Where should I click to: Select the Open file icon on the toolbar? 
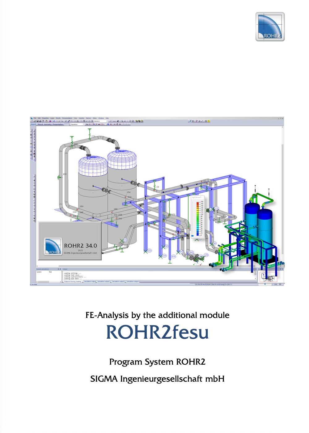pyautogui.click(x=35, y=121)
